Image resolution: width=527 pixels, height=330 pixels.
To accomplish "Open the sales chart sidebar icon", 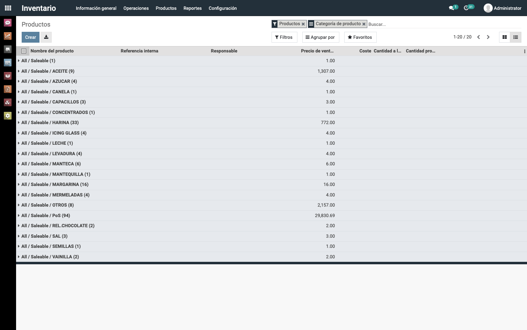I will click(8, 36).
